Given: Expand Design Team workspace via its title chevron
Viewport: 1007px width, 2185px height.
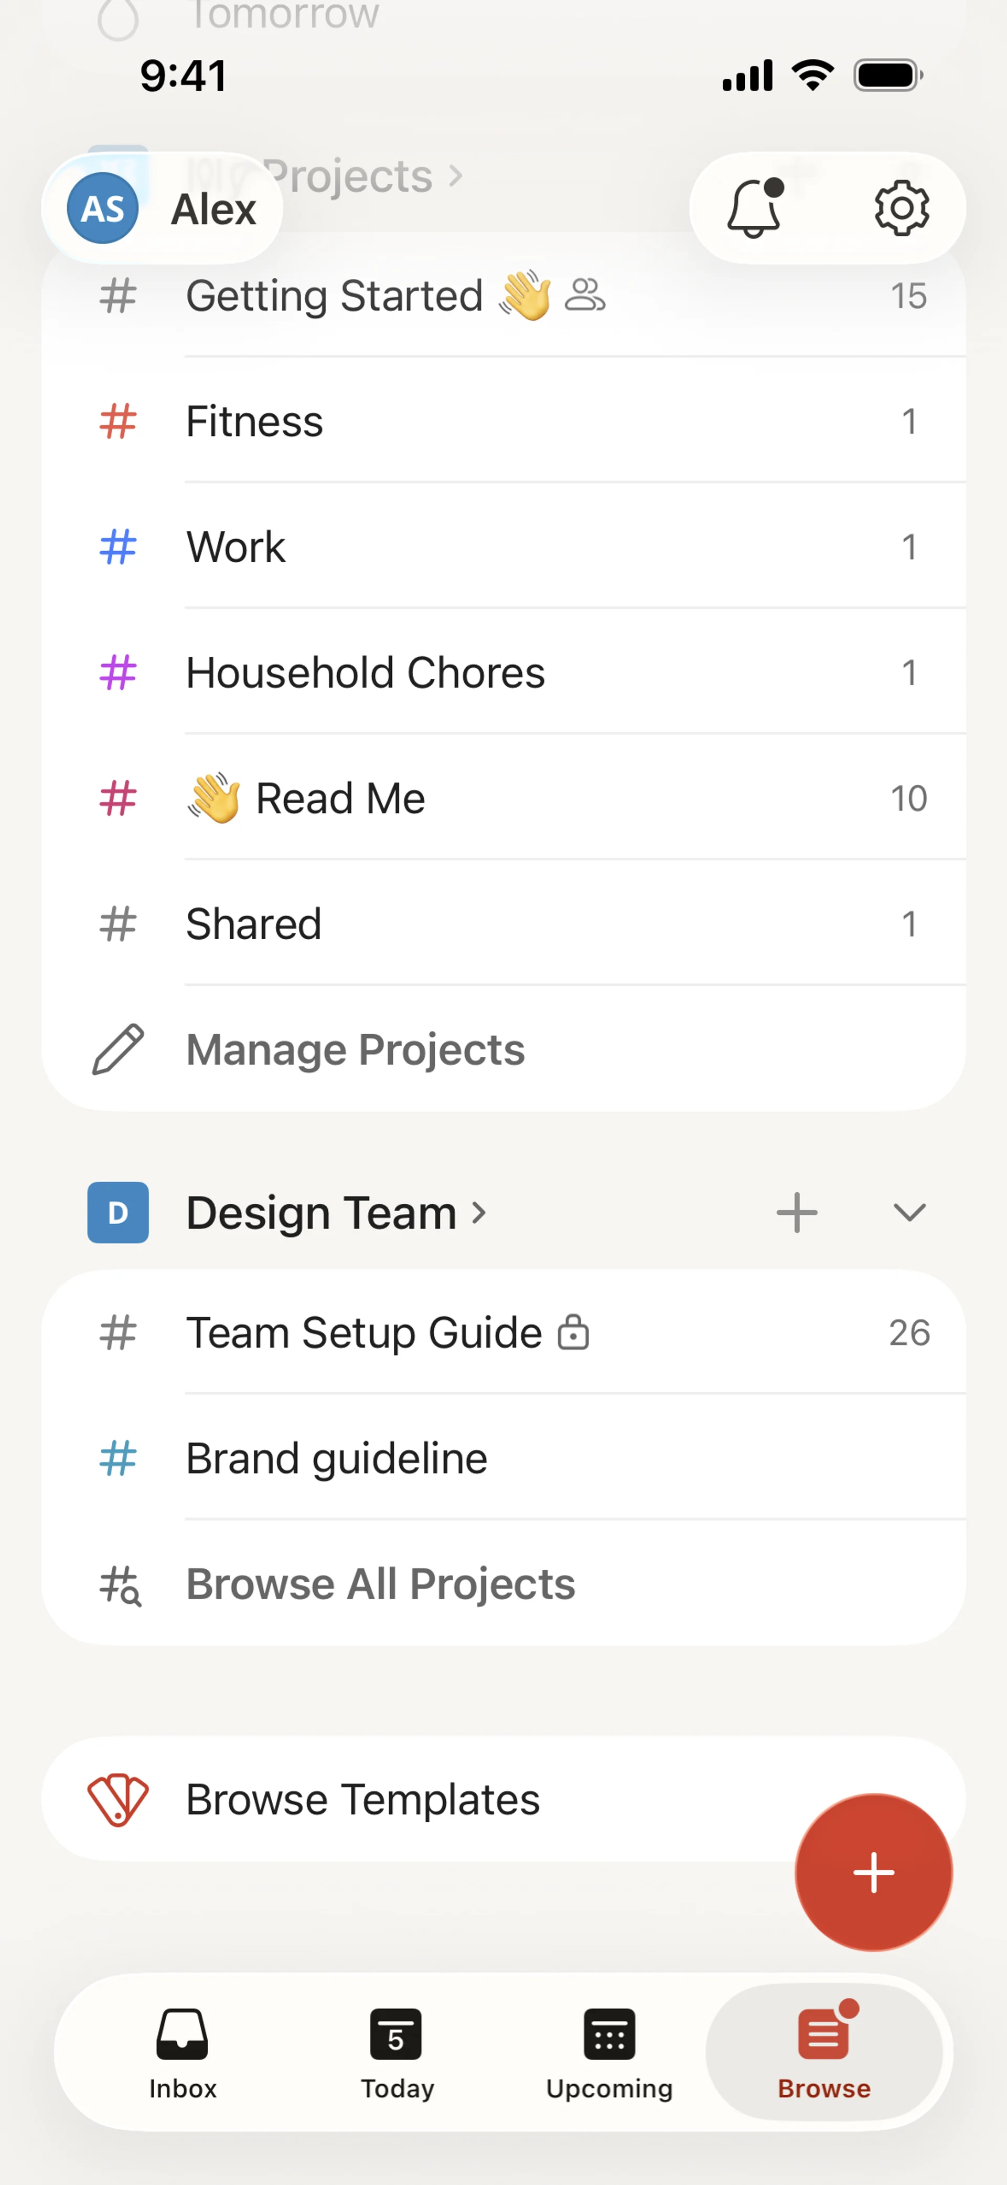Looking at the screenshot, I should (479, 1212).
